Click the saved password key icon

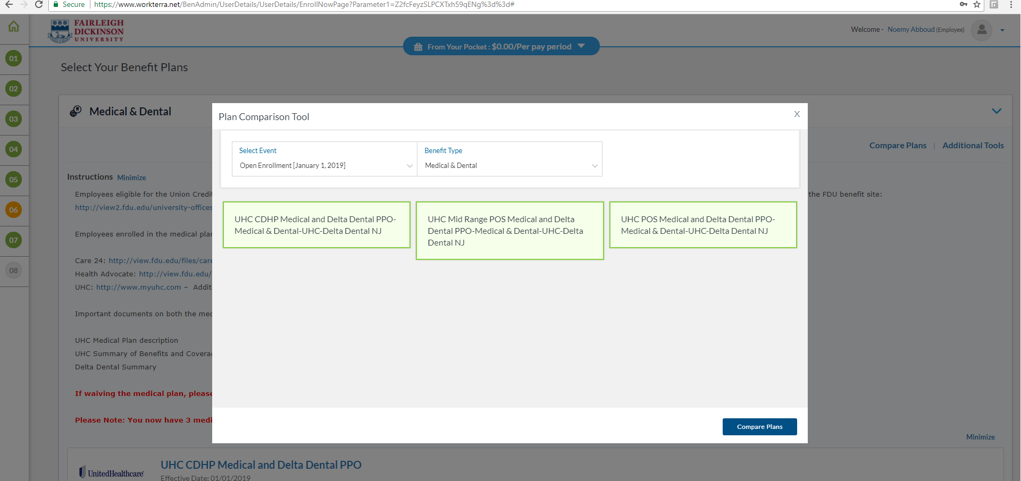pos(963,4)
